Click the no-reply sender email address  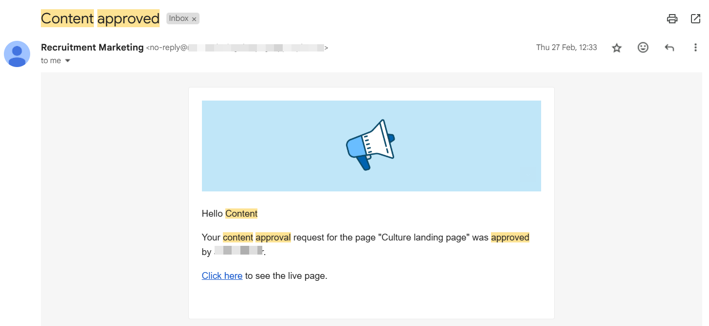coord(237,48)
